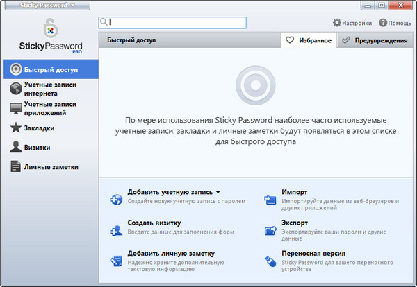This screenshot has width=417, height=287.
Task: Open Визитки person icon in sidebar
Action: [x=15, y=147]
